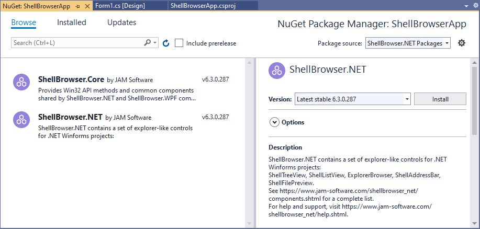The width and height of the screenshot is (480, 229).
Task: Open the Version selection dropdown
Action: tap(352, 99)
